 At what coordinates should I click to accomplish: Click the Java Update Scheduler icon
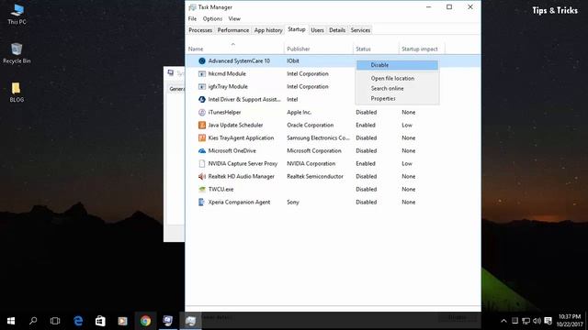(x=202, y=125)
